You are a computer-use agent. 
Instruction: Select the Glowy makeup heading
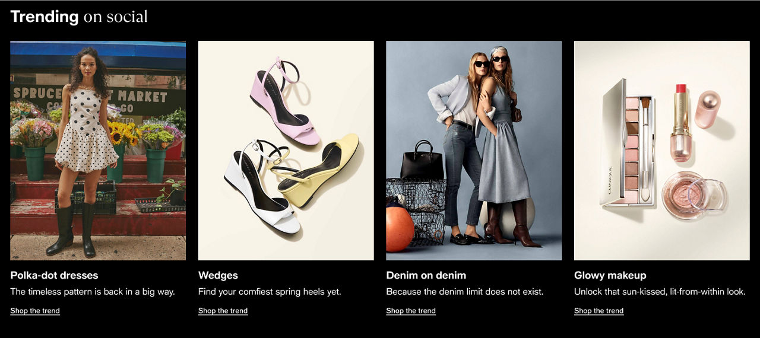(610, 275)
